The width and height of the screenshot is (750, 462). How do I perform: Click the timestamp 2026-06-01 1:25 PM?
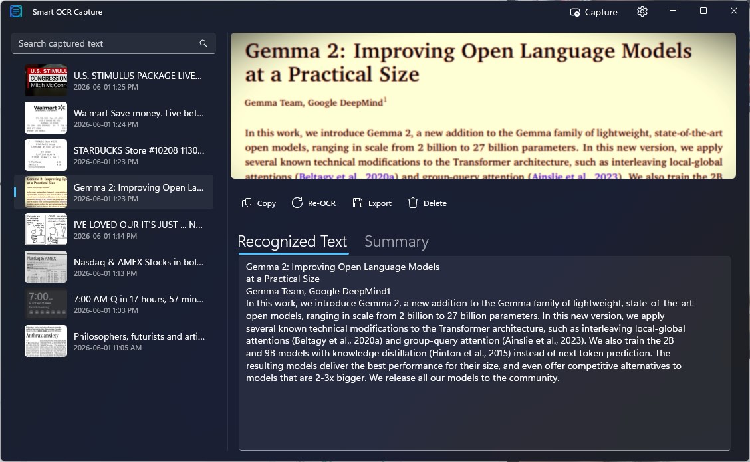coord(106,87)
